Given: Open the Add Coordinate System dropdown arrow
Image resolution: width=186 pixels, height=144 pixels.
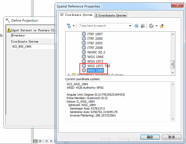Looking at the screenshot, I should (x=157, y=26).
